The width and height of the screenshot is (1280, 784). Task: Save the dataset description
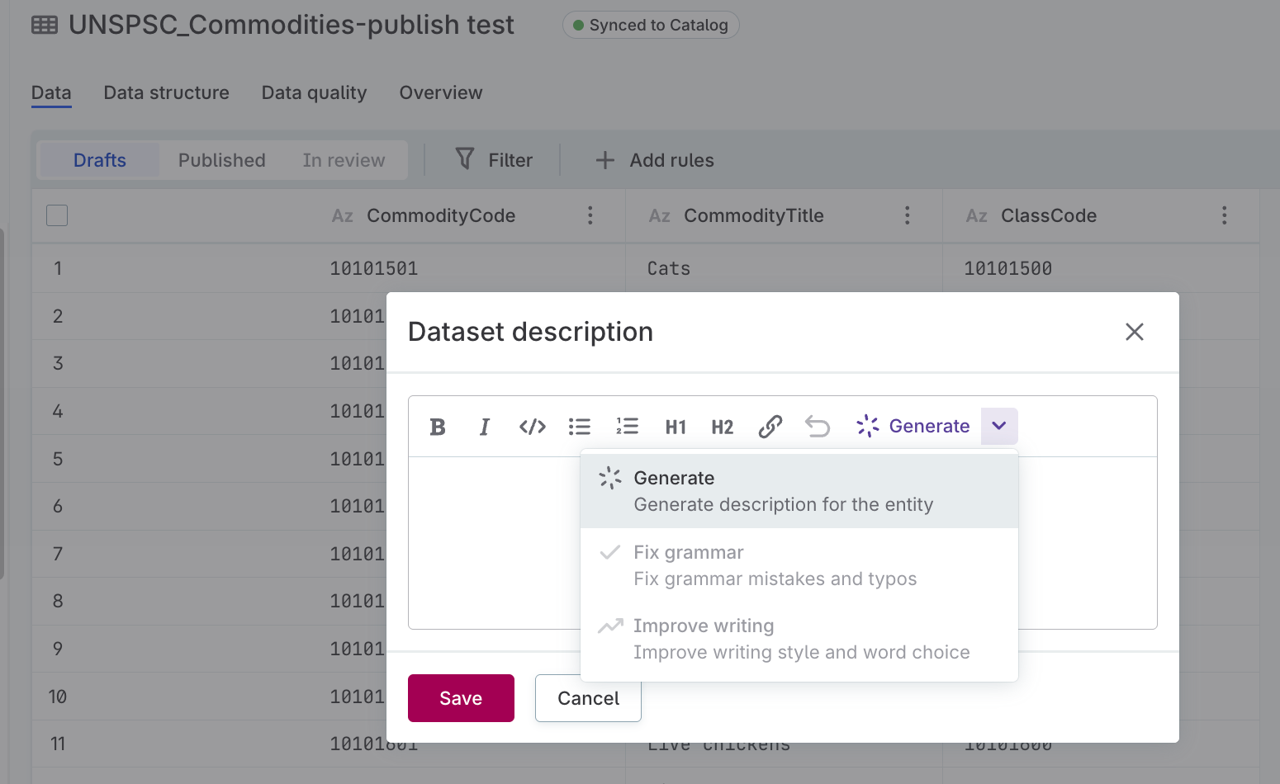click(x=461, y=698)
